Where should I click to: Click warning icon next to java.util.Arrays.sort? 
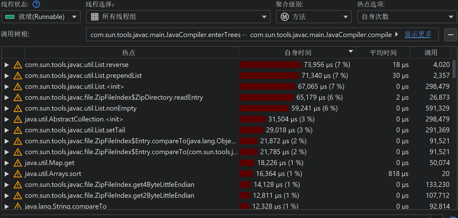pyautogui.click(x=17, y=174)
